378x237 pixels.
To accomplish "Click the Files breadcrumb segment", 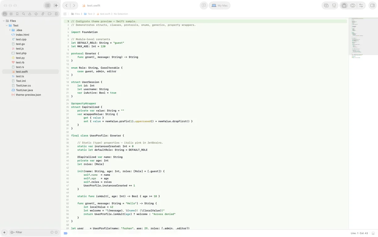I will [x=76, y=14].
